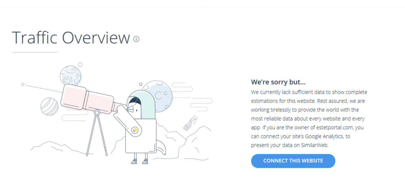Click the underline beneath the Traffic Overview title
The width and height of the screenshot is (405, 189).
pos(35,52)
